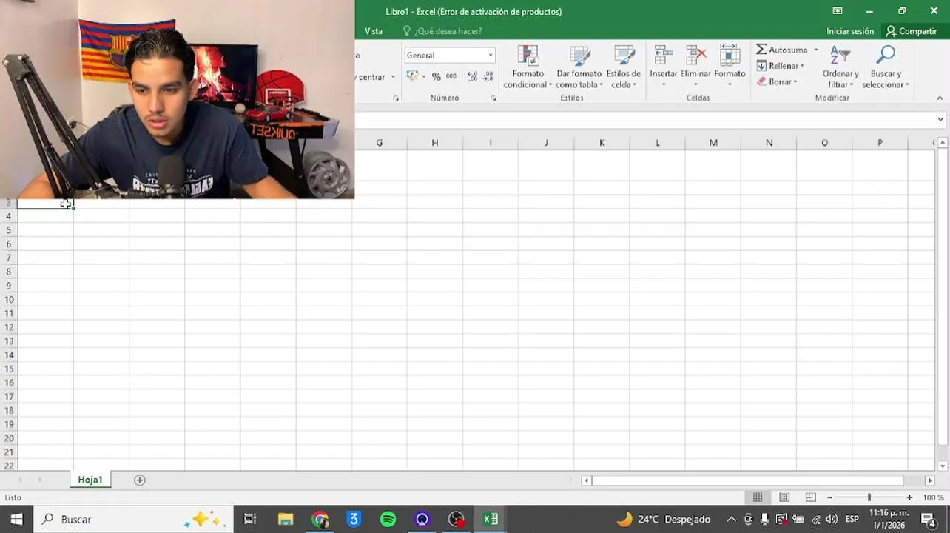The image size is (950, 533).
Task: Add a new sheet with plus button
Action: (x=139, y=480)
